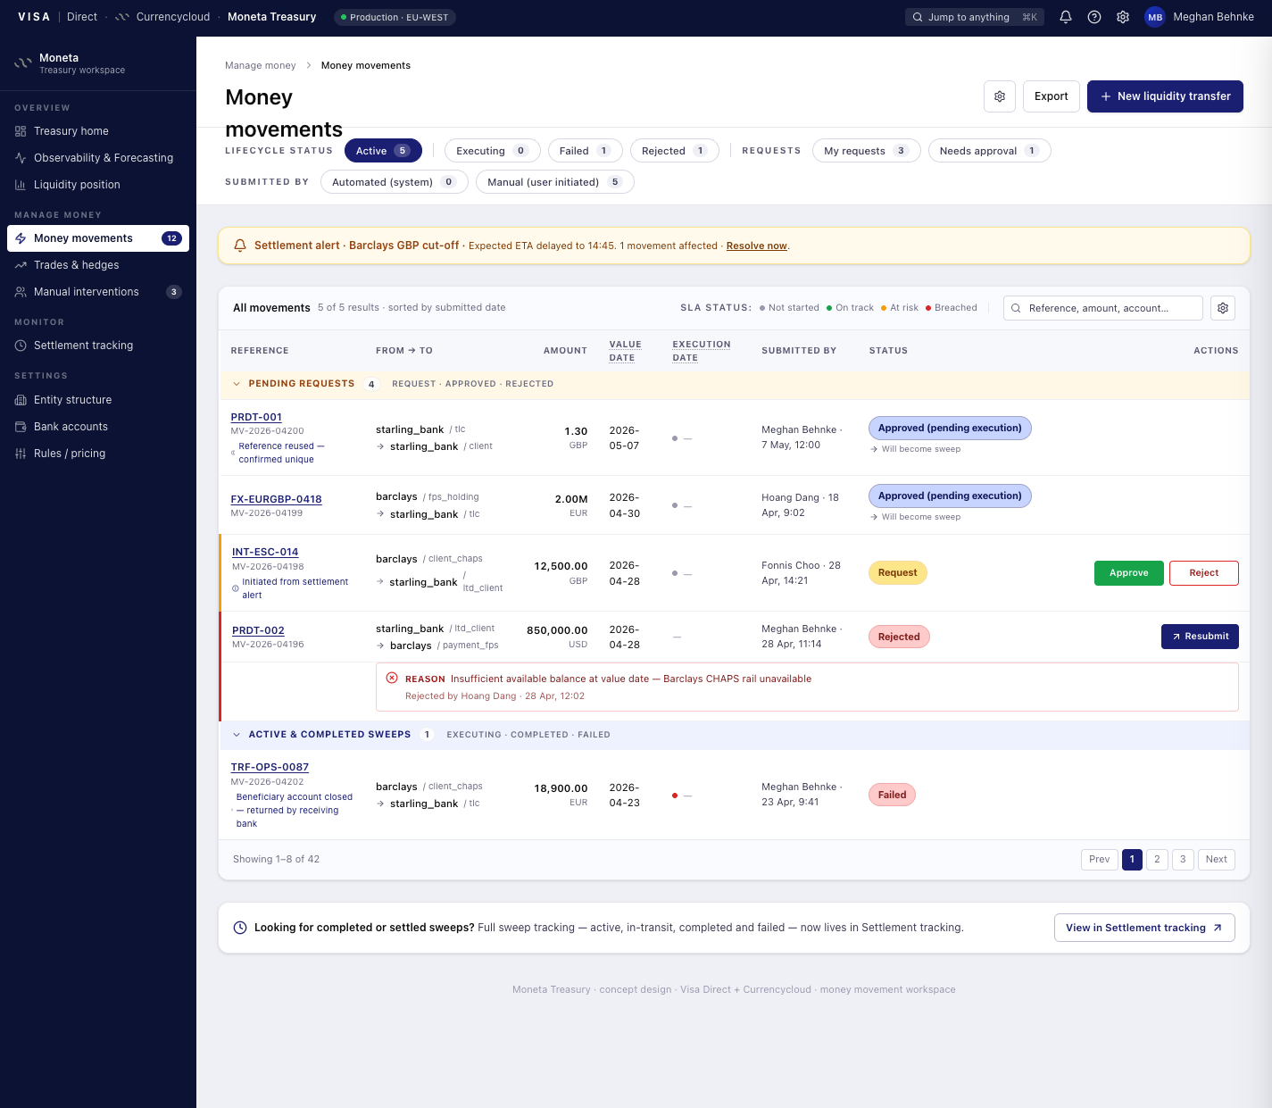Collapse Pending Requests group
Viewport: 1272px width, 1108px height.
237,384
